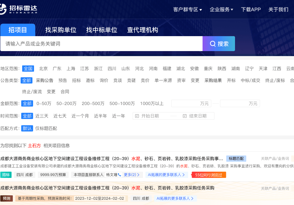This screenshot has height=205, width=294.
Task: Filter announcement type by 终止/废流
Action: tap(32, 92)
